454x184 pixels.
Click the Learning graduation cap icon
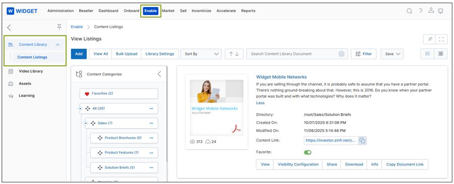pyautogui.click(x=11, y=96)
